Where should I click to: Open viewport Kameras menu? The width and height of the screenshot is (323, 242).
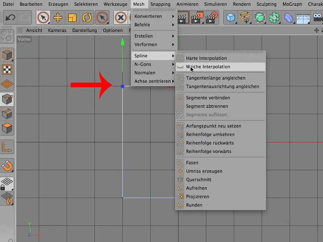pyautogui.click(x=57, y=31)
